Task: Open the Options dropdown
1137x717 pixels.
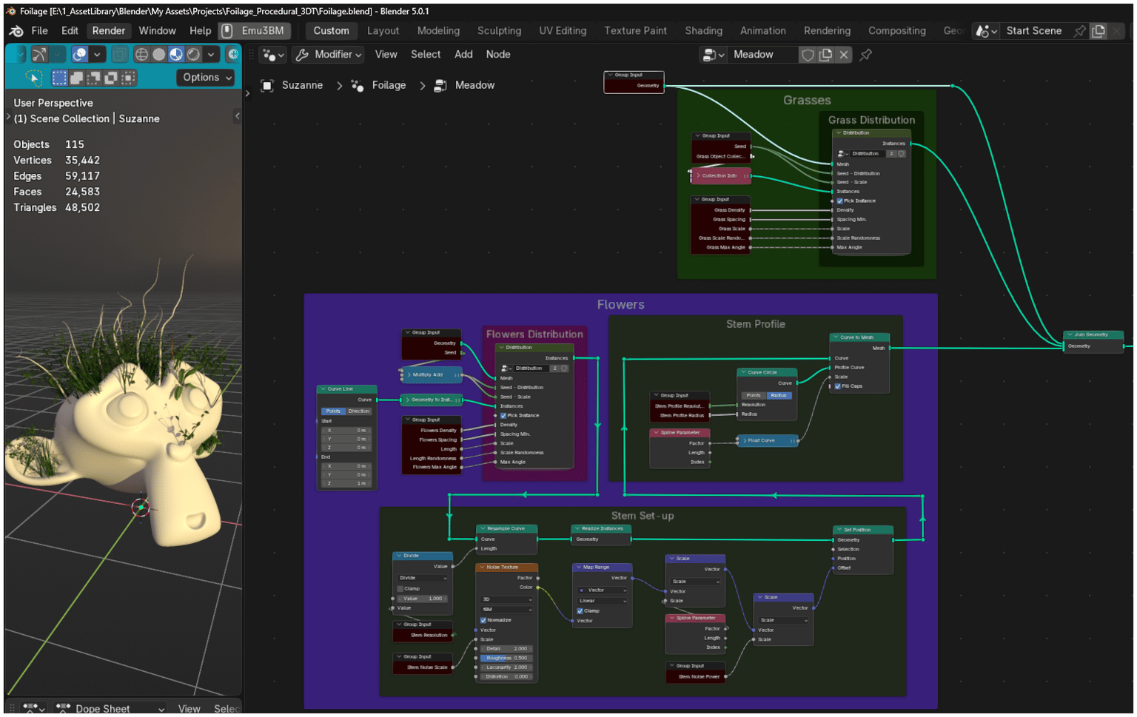Action: coord(207,78)
